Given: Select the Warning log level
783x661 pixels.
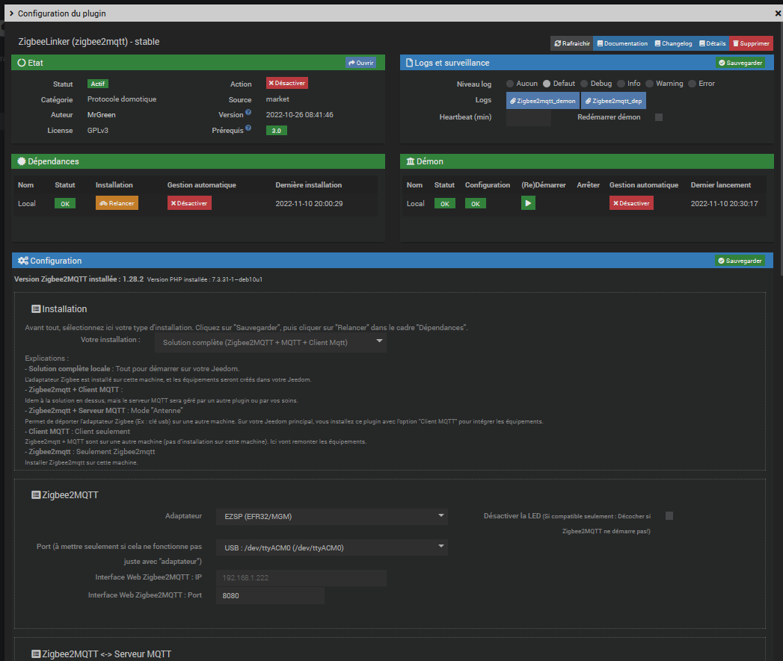Looking at the screenshot, I should 651,84.
